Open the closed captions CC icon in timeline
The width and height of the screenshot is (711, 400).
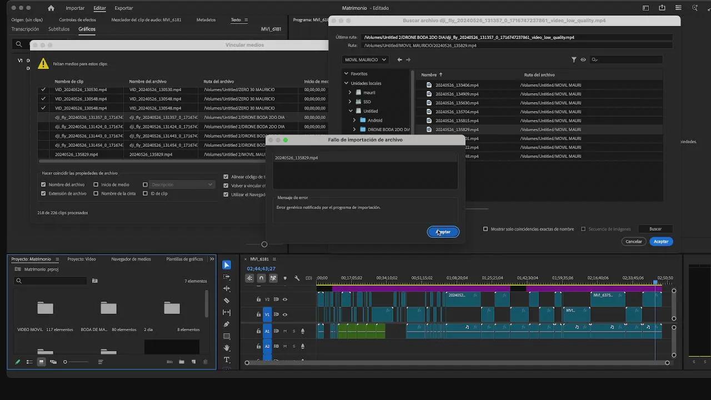point(309,278)
